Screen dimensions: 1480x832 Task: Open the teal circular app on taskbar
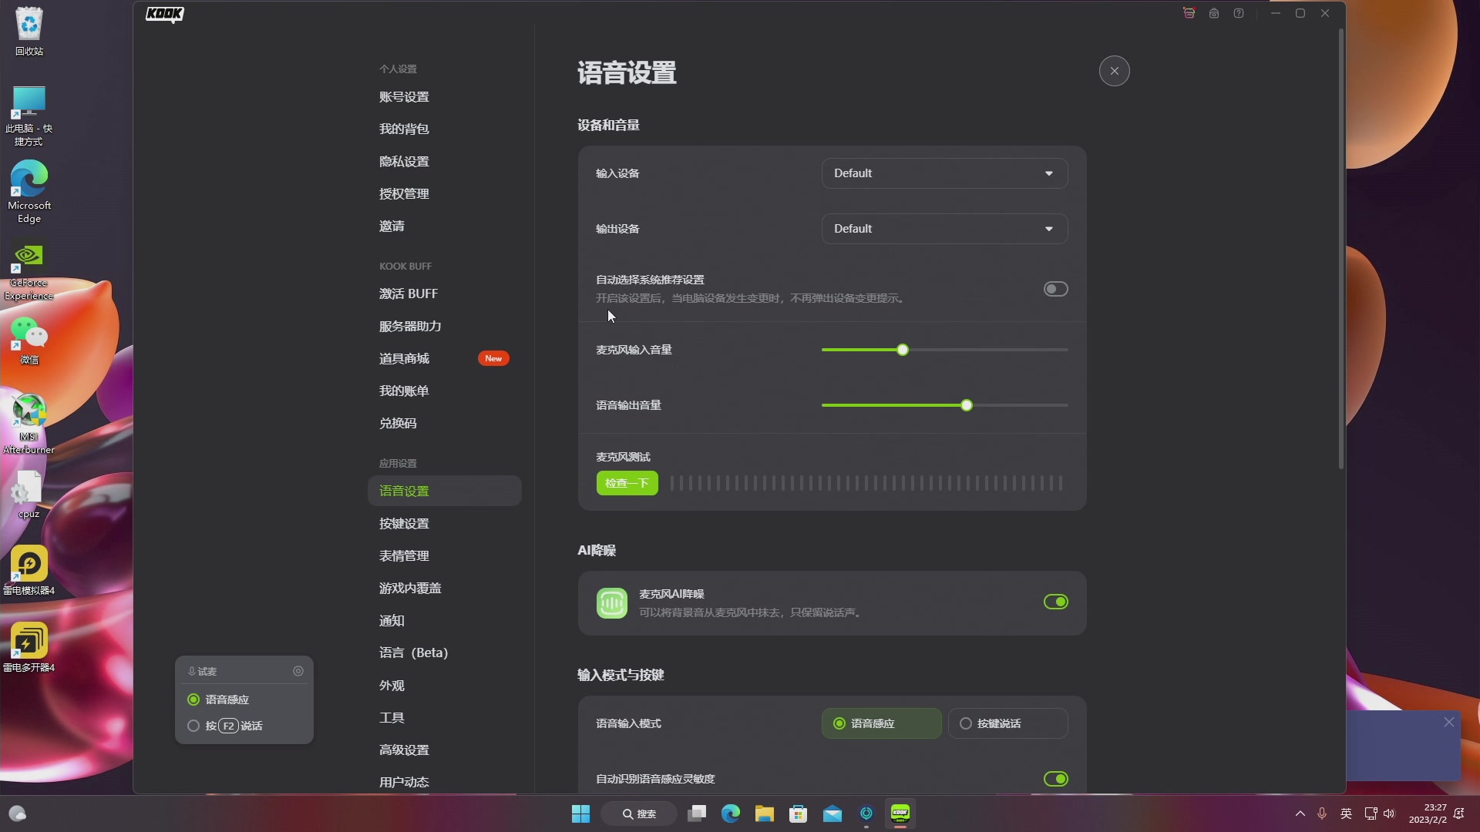[x=866, y=814]
